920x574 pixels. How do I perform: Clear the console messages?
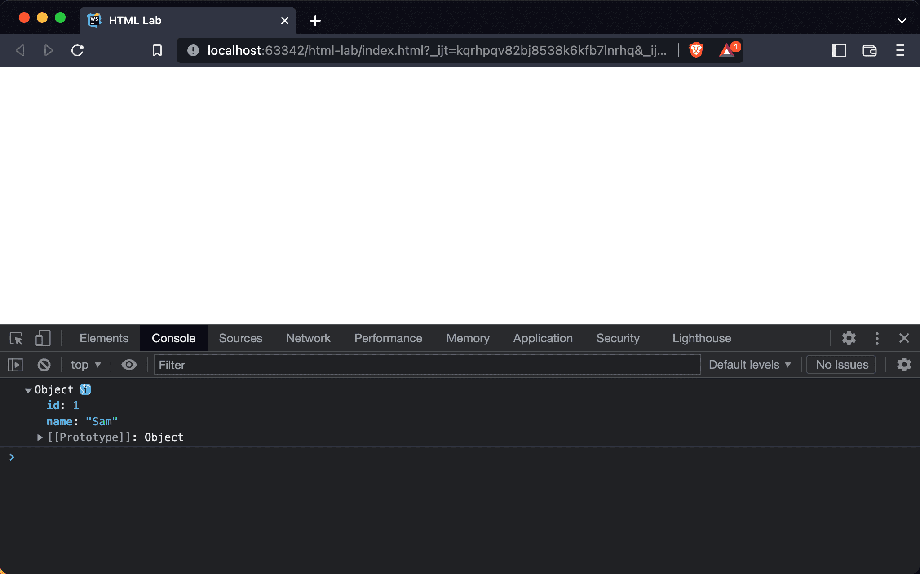point(44,365)
